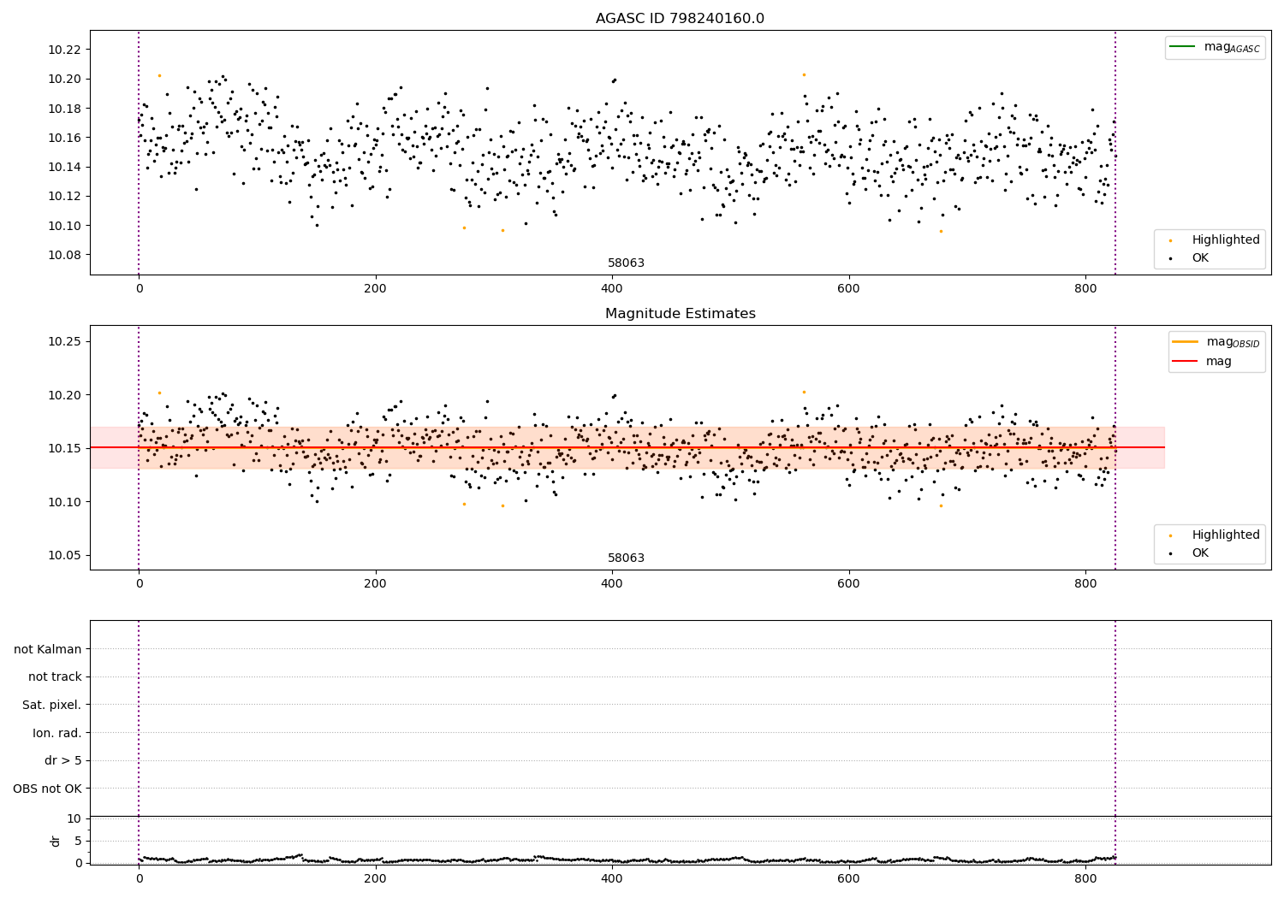Click the not Kalman axis label
Screen dimensions: 1284x898
48,649
